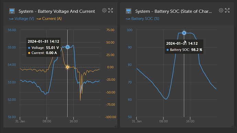Click '0.00 A' current value in tooltip

click(52, 53)
